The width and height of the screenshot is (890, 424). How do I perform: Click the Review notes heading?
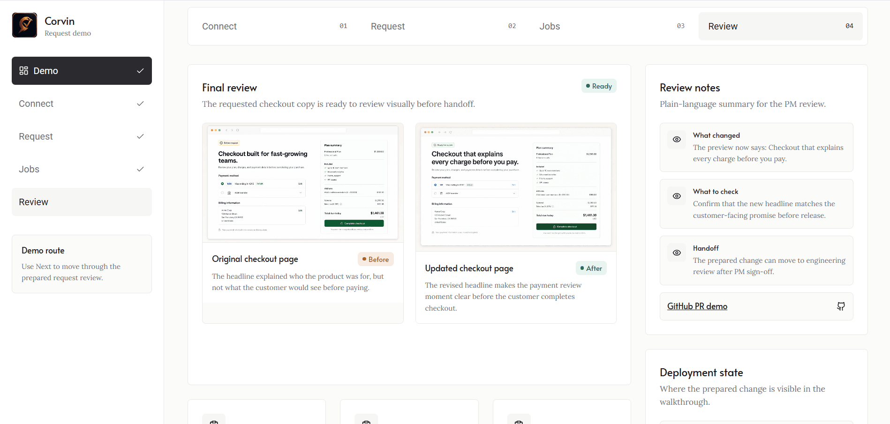click(x=690, y=88)
